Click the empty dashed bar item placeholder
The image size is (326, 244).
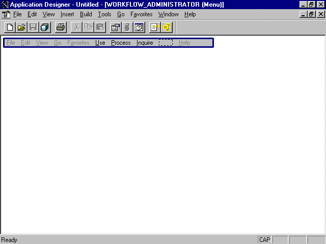click(166, 43)
